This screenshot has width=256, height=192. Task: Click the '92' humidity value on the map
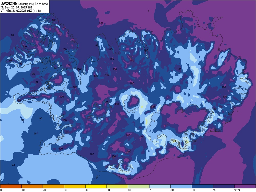click(13, 165)
